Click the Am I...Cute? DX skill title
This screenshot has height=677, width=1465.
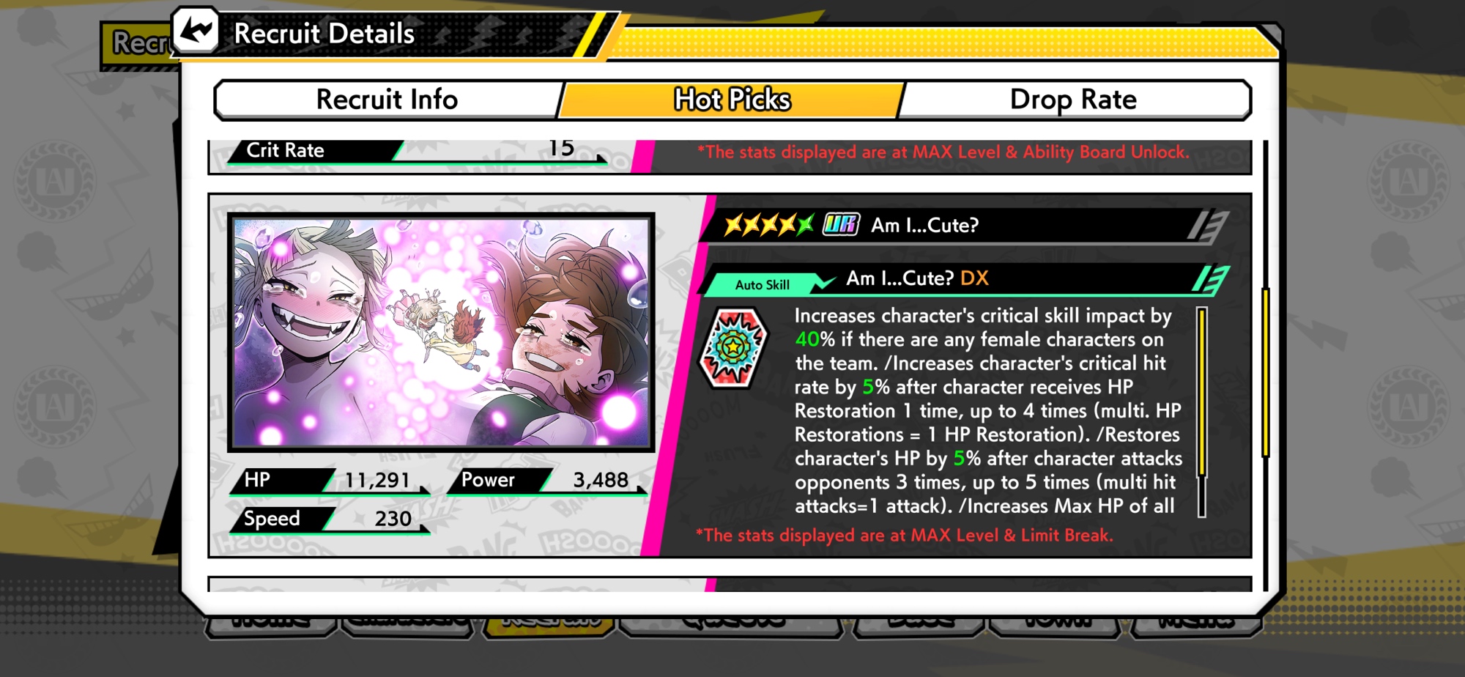click(x=917, y=278)
